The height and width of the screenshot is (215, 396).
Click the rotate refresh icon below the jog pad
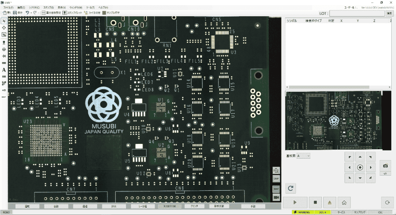click(290, 188)
